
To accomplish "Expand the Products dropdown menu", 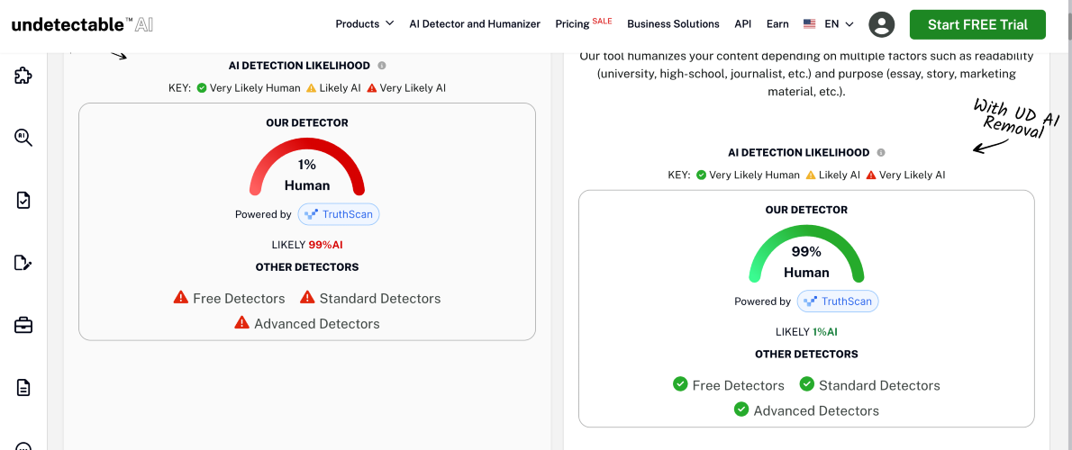I will coord(365,24).
